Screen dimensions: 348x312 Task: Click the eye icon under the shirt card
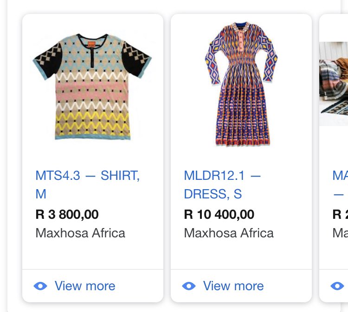(x=40, y=286)
